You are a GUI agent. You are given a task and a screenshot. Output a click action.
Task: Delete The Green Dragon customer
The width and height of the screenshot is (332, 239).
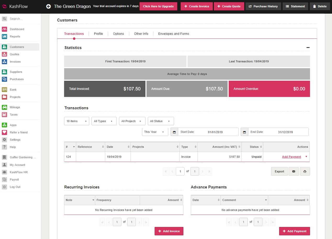coord(320,6)
